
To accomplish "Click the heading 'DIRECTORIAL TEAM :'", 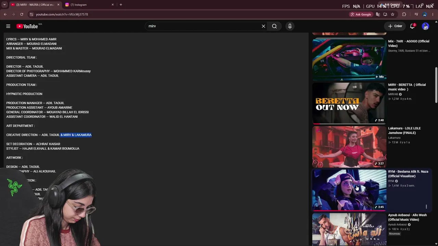I will point(21,57).
